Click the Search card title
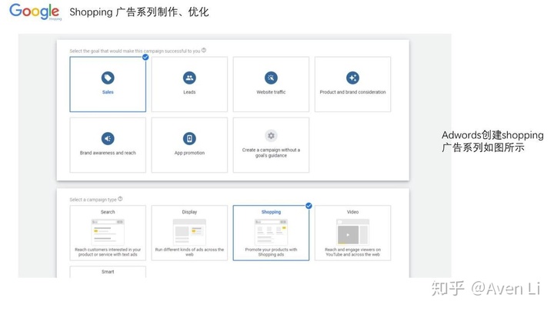The image size is (554, 311). click(108, 212)
